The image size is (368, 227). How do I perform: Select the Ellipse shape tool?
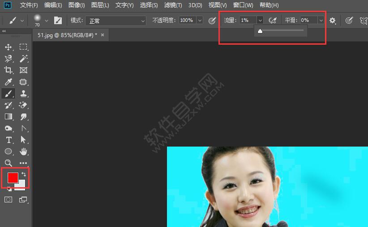[x=9, y=151]
